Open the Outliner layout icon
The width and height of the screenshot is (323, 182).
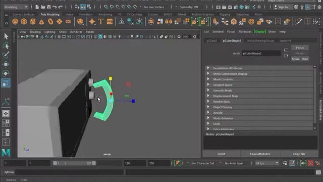pos(6,142)
